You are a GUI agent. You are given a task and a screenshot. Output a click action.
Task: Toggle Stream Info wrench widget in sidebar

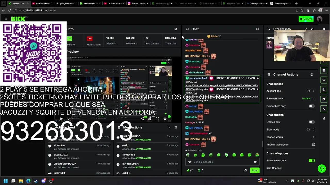324,109
